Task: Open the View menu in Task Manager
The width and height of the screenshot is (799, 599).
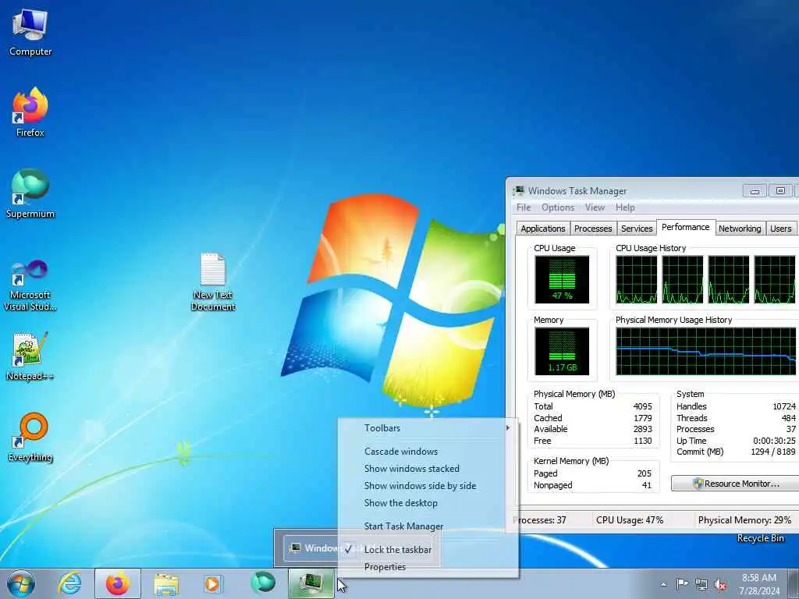Action: pos(595,207)
